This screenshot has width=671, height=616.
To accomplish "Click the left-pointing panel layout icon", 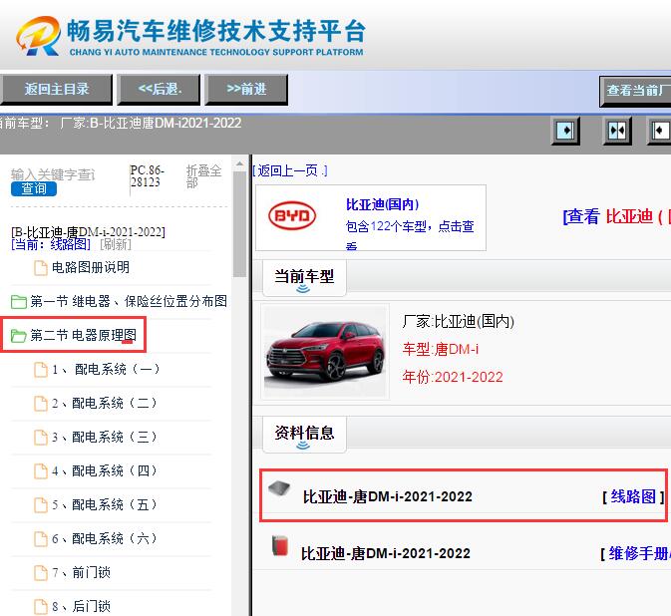I will (x=659, y=130).
